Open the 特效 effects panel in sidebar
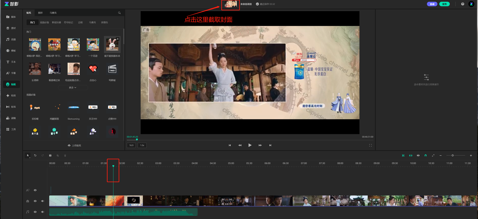Image resolution: width=478 pixels, height=219 pixels. (11, 96)
